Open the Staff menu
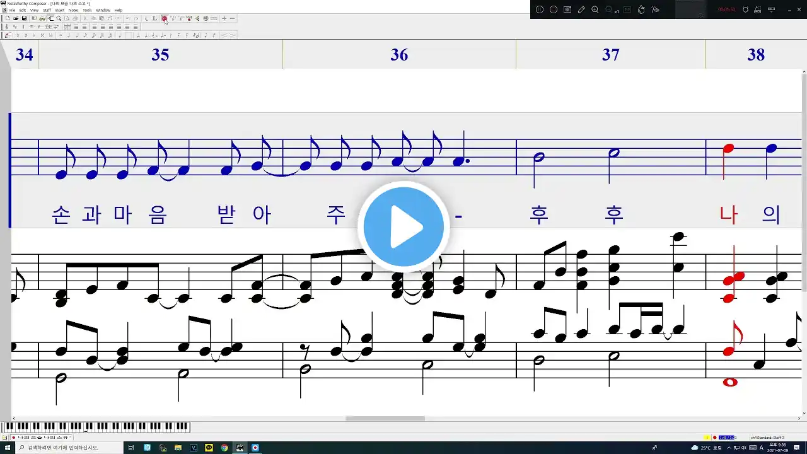 coord(47,10)
